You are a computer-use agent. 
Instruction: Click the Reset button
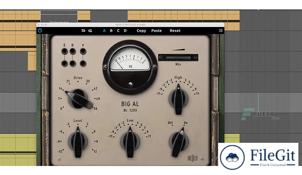175,31
